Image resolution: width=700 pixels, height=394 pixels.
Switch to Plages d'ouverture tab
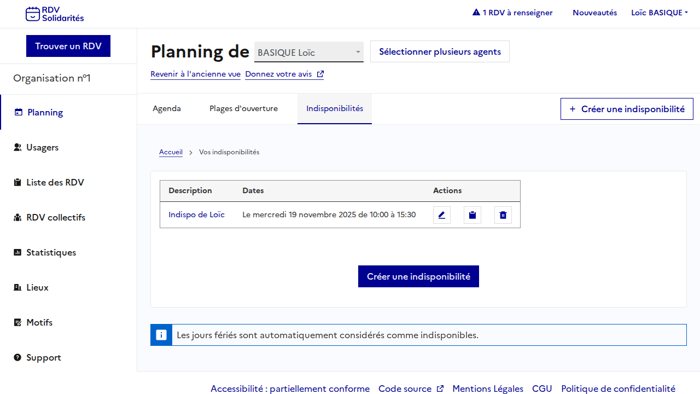[243, 108]
